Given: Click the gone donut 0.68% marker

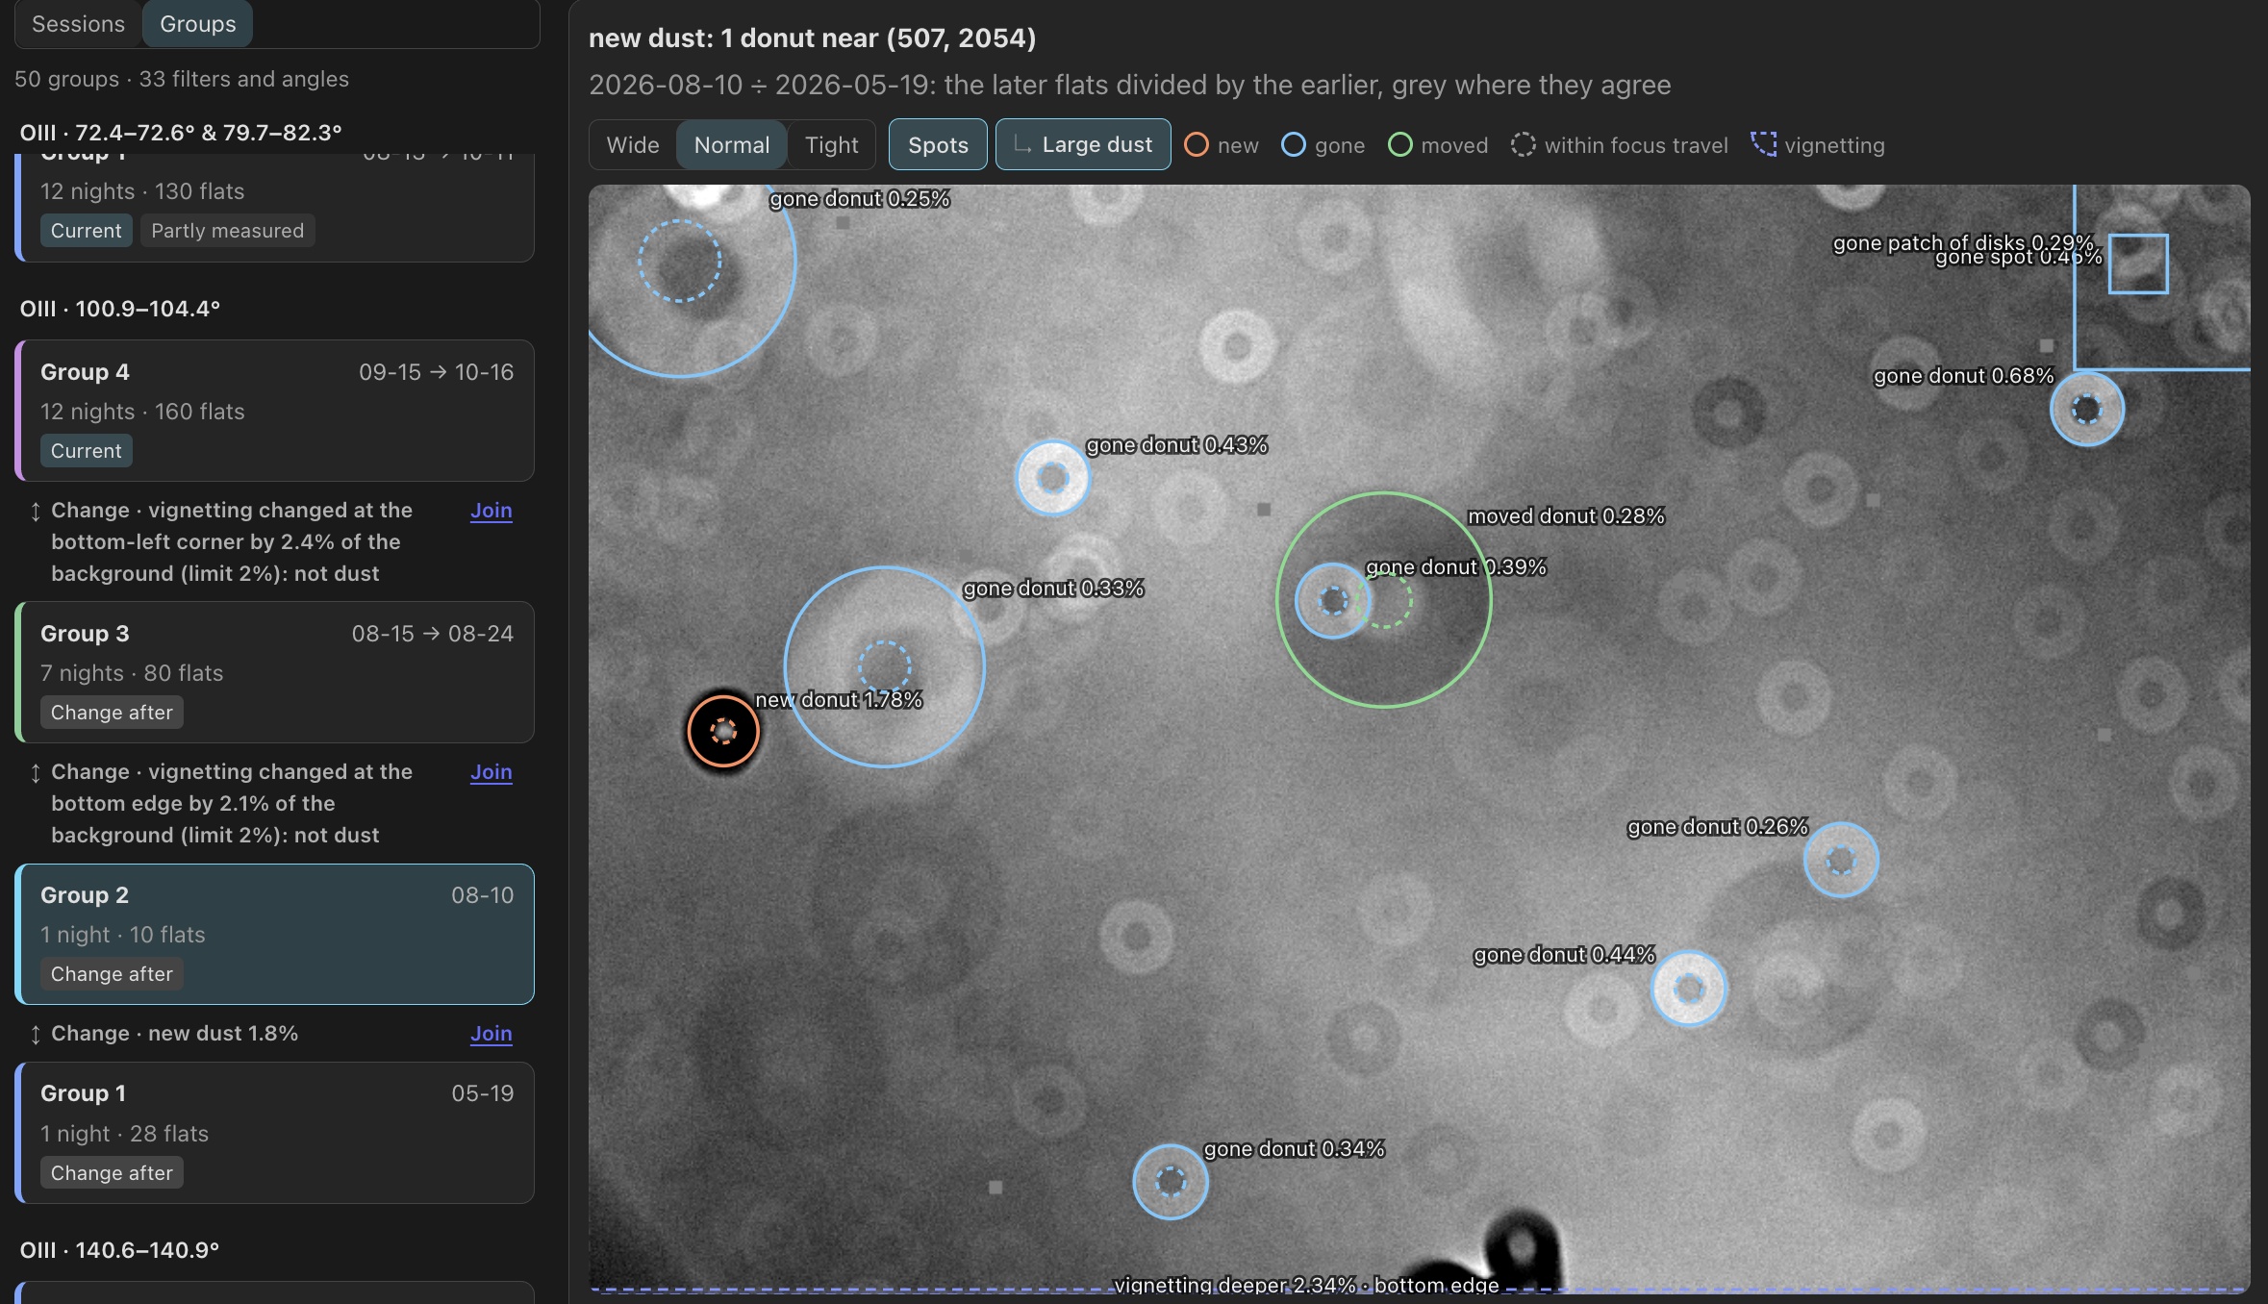Looking at the screenshot, I should tap(2087, 410).
